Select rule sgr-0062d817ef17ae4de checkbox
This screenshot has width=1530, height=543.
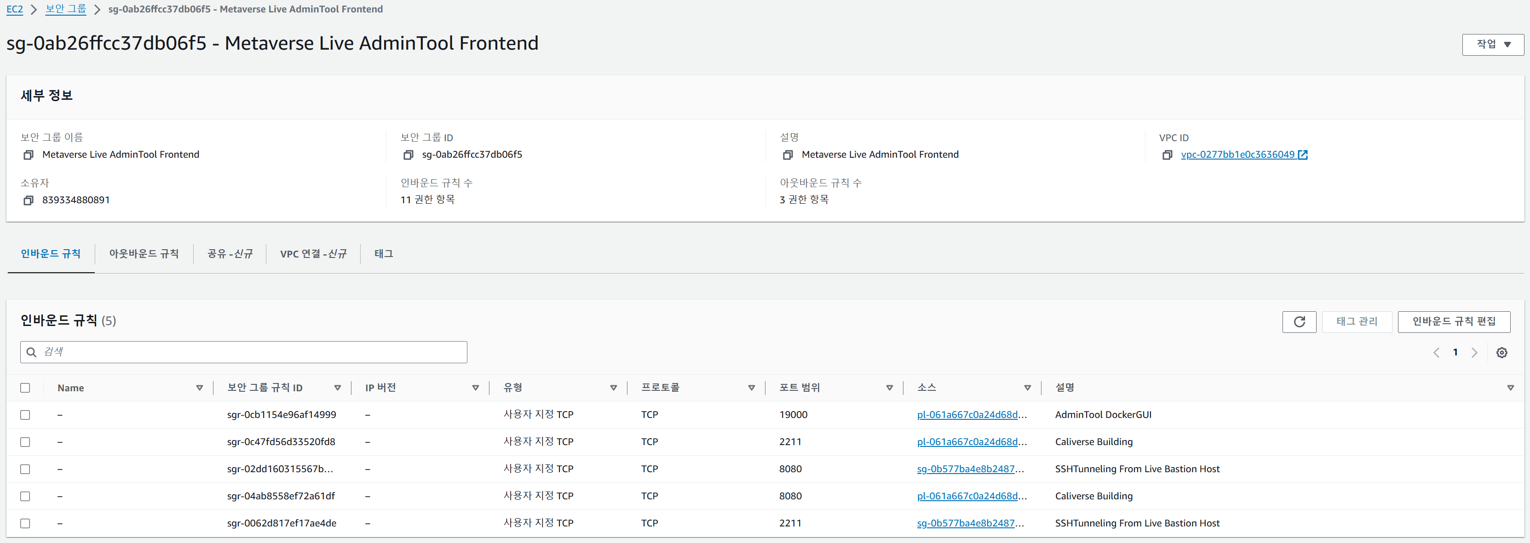pyautogui.click(x=25, y=523)
